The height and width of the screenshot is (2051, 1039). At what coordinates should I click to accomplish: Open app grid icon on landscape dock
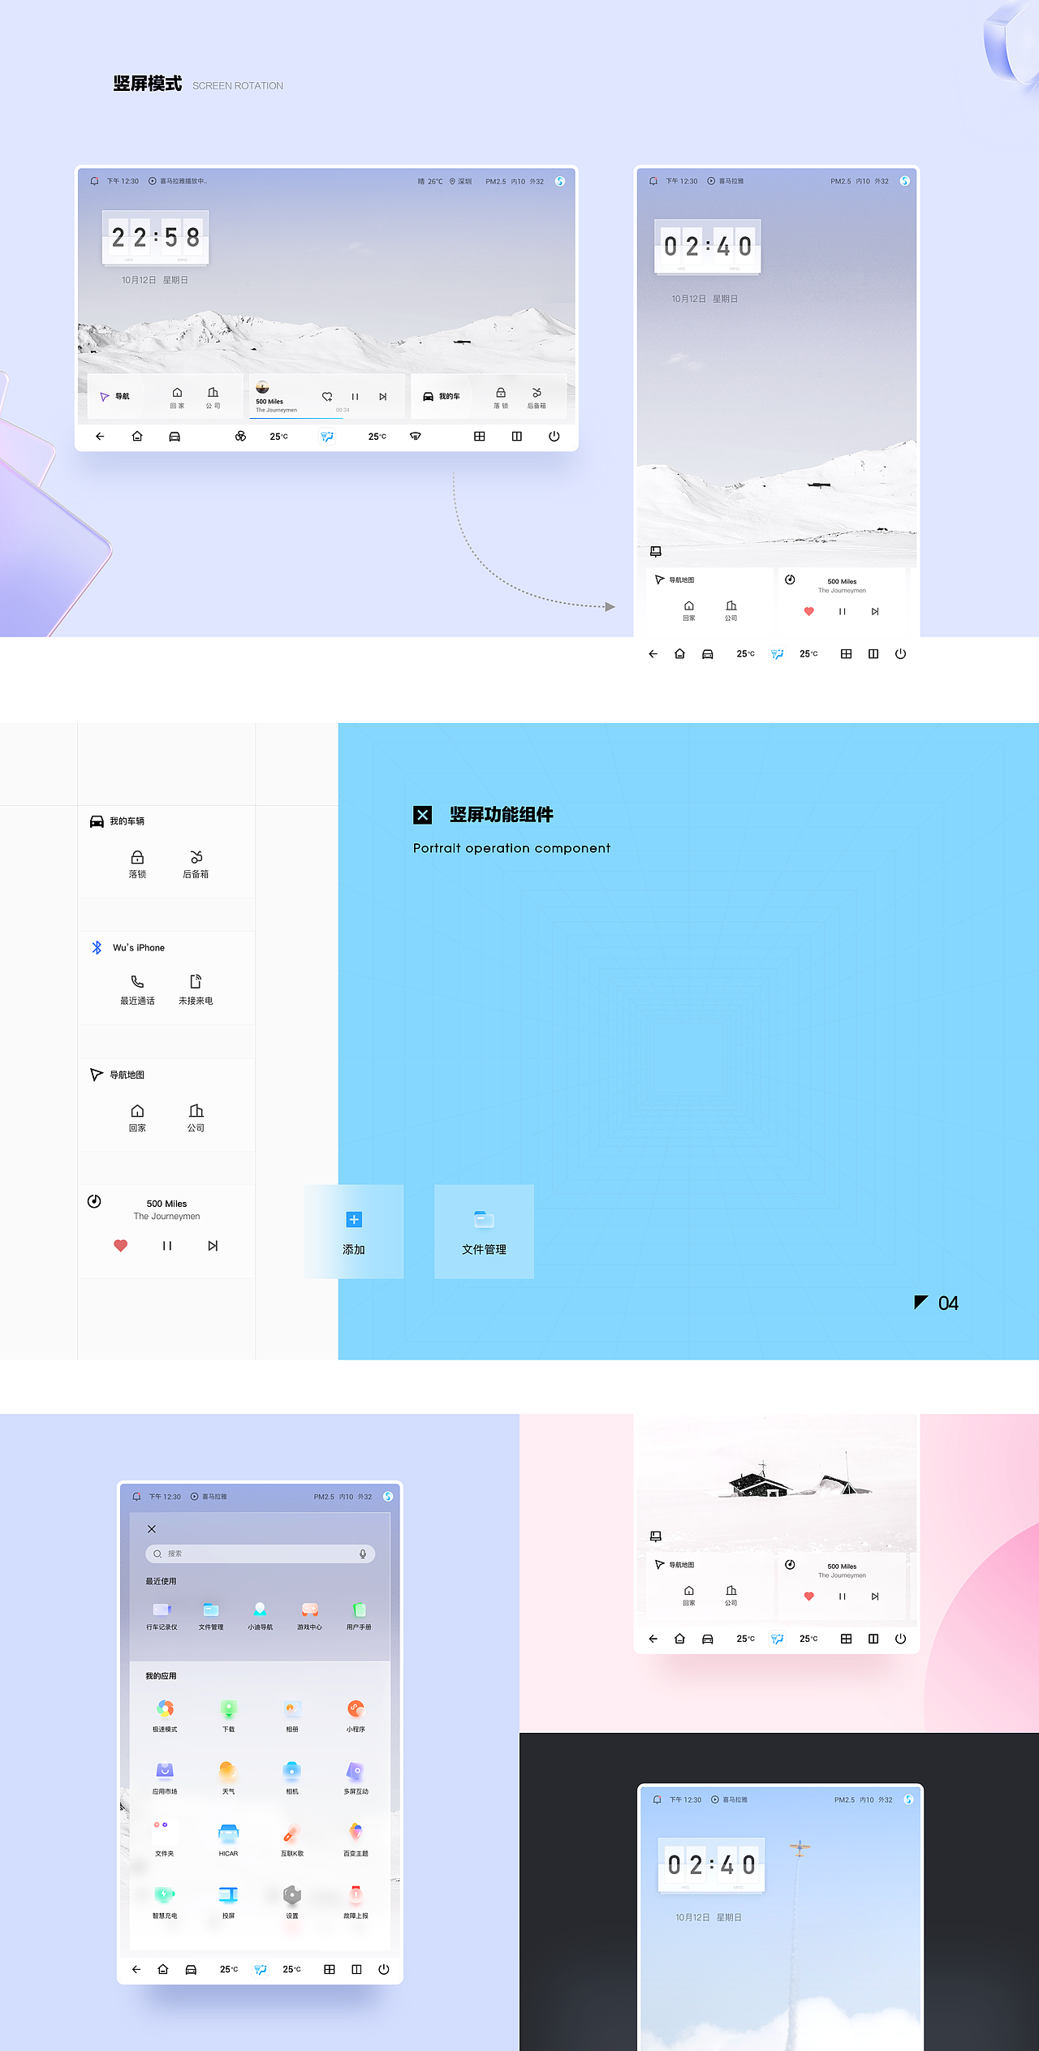[480, 437]
